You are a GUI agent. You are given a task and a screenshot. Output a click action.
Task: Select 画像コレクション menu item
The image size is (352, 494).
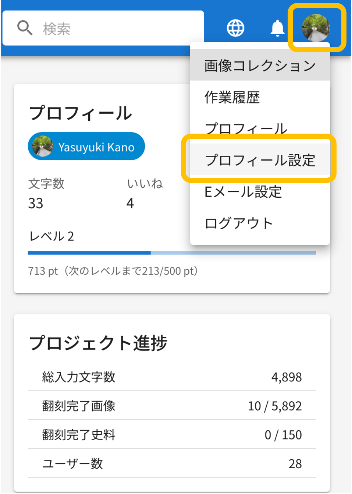click(x=260, y=66)
